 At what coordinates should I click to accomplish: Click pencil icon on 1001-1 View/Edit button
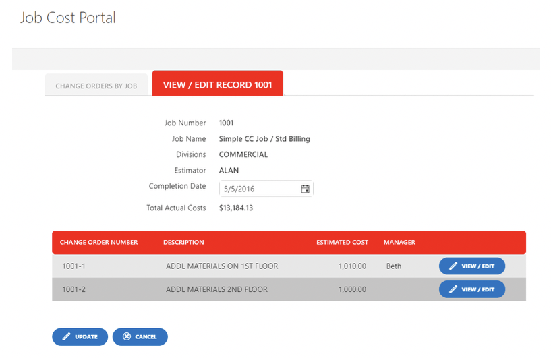pos(453,266)
